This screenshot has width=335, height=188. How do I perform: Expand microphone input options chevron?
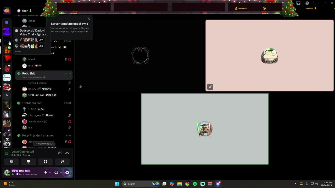50,173
